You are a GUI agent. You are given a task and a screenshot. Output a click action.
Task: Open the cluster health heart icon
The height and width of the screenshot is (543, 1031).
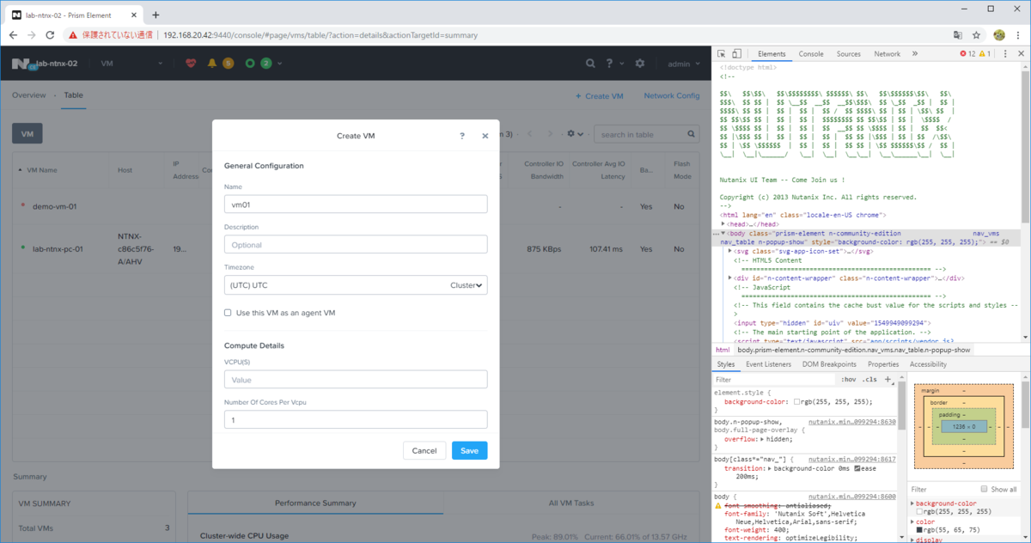(x=191, y=64)
